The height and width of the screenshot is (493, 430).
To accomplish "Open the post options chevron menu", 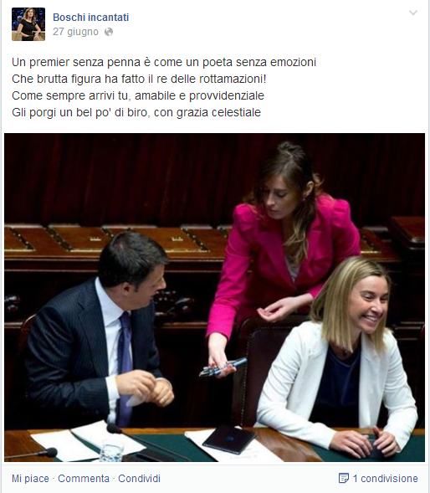I will pos(413,13).
